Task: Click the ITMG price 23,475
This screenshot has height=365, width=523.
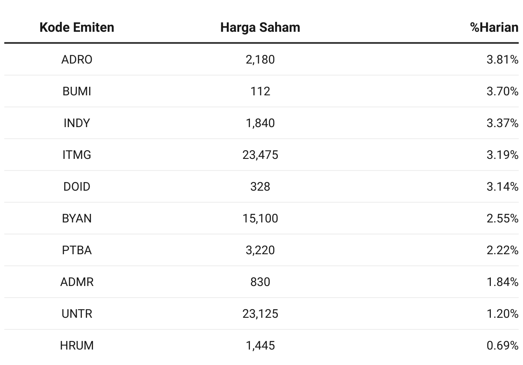Action: [x=260, y=155]
